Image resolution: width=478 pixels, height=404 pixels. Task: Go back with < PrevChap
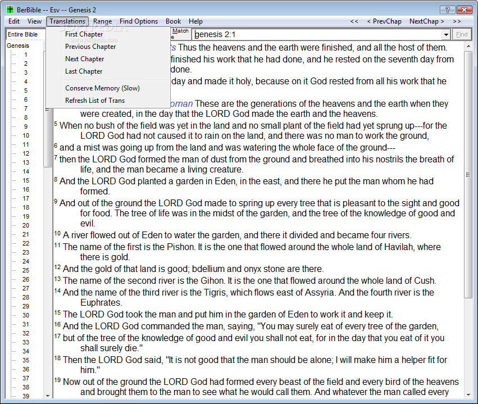point(384,21)
